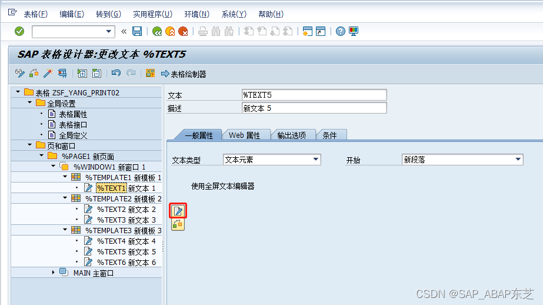This screenshot has height=305, width=543.
Task: Click the Find Next binoculars icon
Action: click(229, 32)
